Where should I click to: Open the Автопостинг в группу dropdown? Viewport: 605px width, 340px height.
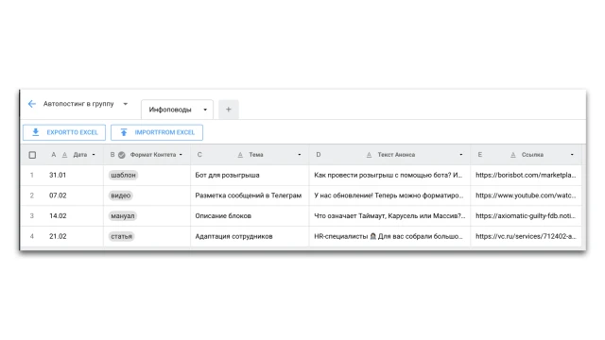[126, 104]
